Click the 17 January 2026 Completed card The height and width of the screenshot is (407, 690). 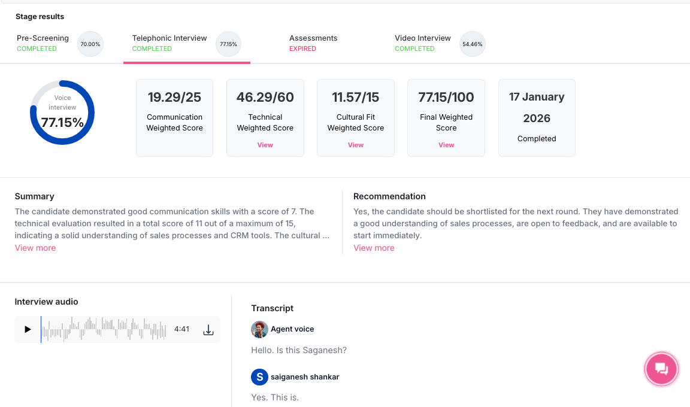tap(537, 117)
